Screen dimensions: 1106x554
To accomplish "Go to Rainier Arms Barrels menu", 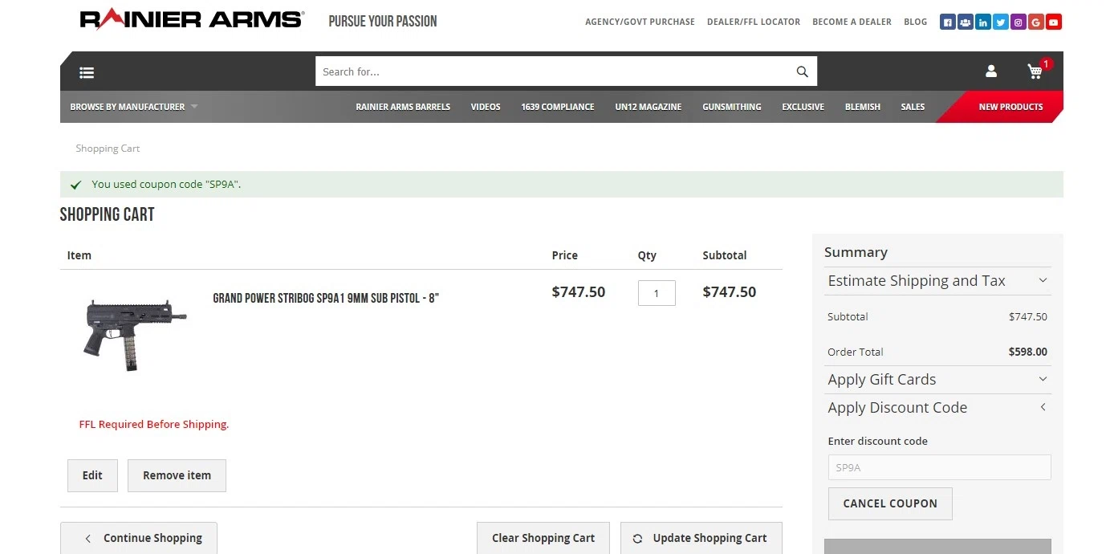I will coord(403,107).
